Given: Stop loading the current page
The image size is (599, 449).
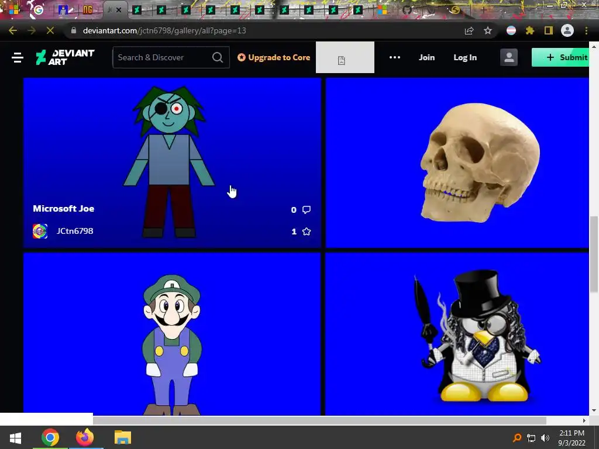Looking at the screenshot, I should pyautogui.click(x=50, y=30).
